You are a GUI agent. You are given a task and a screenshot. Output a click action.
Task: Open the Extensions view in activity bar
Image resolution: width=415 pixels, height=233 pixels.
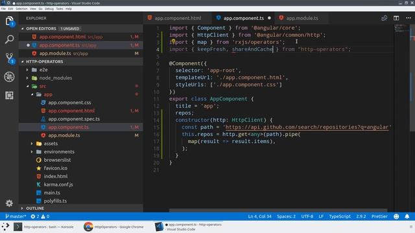(x=9, y=95)
